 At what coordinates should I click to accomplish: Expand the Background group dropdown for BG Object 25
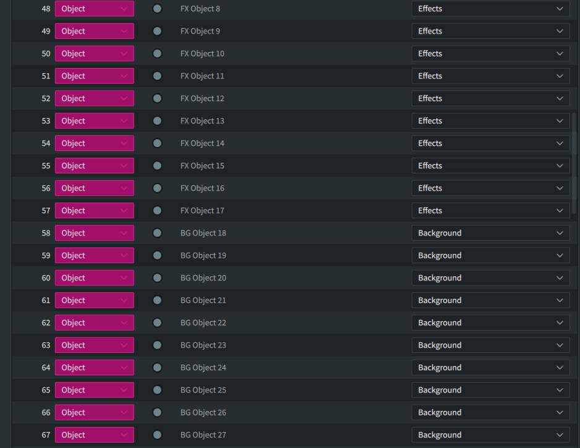pyautogui.click(x=490, y=390)
